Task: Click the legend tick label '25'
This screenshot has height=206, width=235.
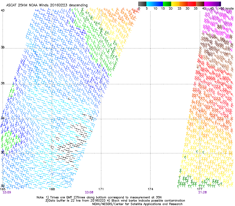Action: (x=179, y=9)
